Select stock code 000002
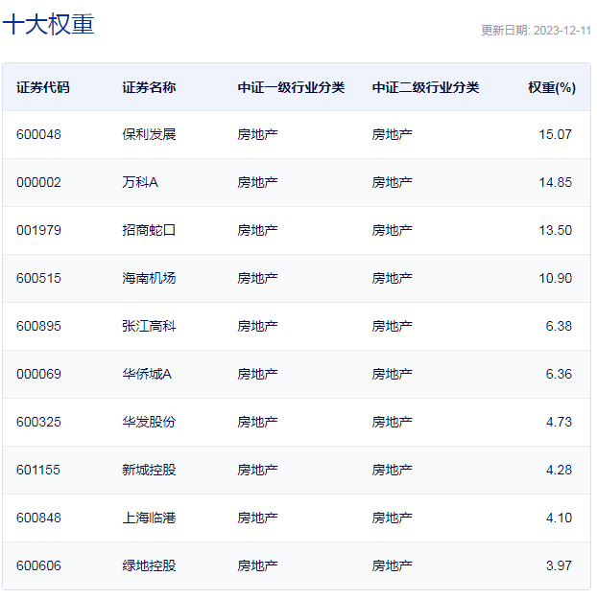 [x=38, y=182]
